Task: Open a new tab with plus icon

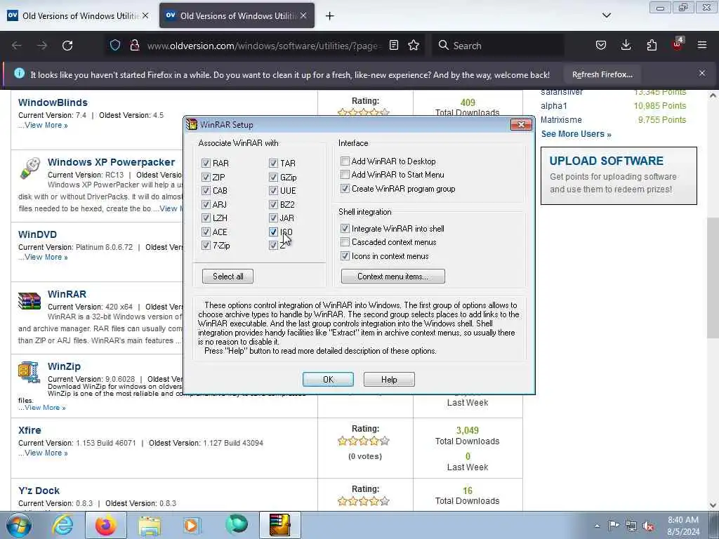Action: 330,16
